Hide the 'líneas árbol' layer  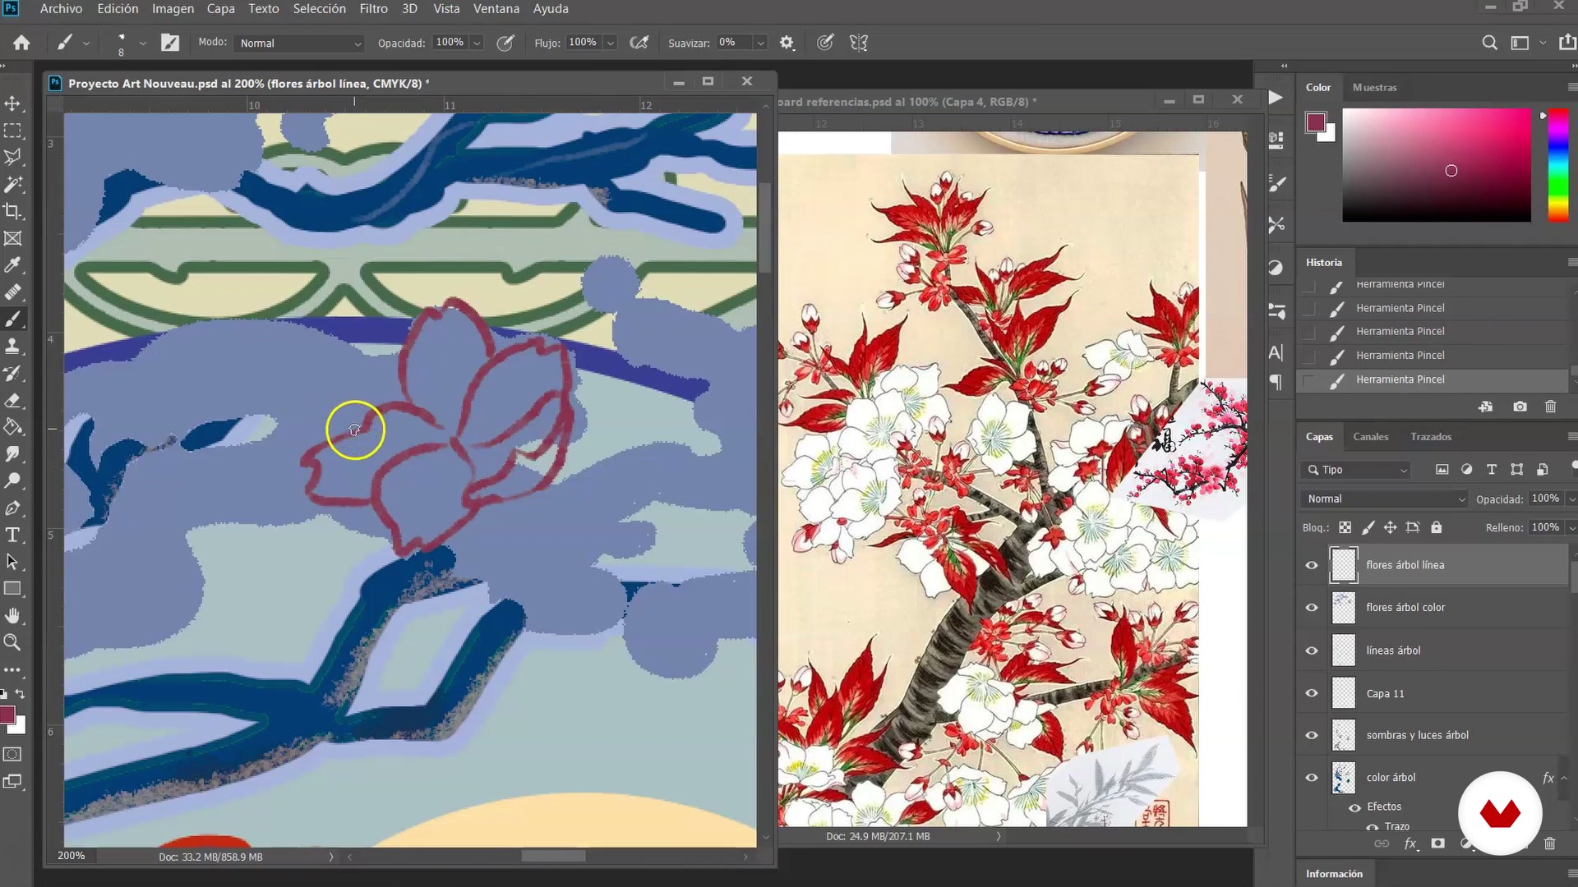tap(1312, 650)
